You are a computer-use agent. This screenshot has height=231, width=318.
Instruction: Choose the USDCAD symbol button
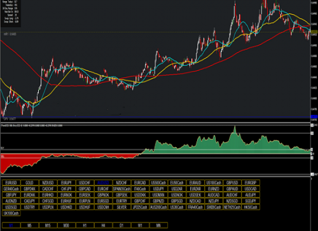(251, 189)
